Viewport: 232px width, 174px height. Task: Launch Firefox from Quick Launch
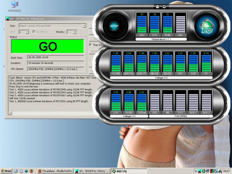(31, 171)
